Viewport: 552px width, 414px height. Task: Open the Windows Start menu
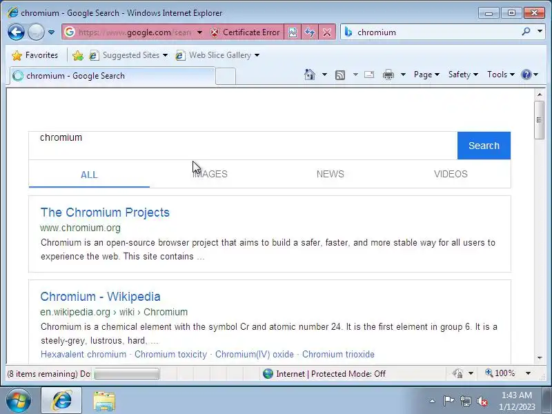pyautogui.click(x=18, y=401)
